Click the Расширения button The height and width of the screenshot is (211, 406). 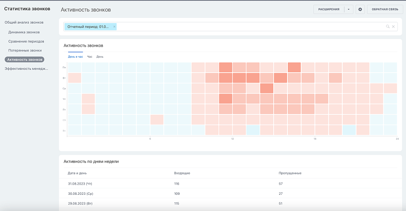pos(328,9)
